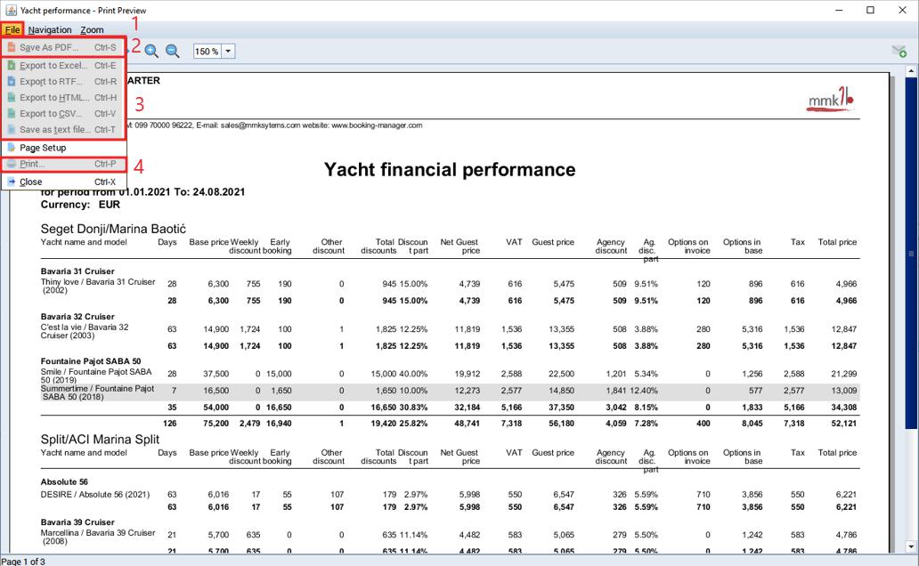Click the discount part 25.82% cell

[x=413, y=423]
